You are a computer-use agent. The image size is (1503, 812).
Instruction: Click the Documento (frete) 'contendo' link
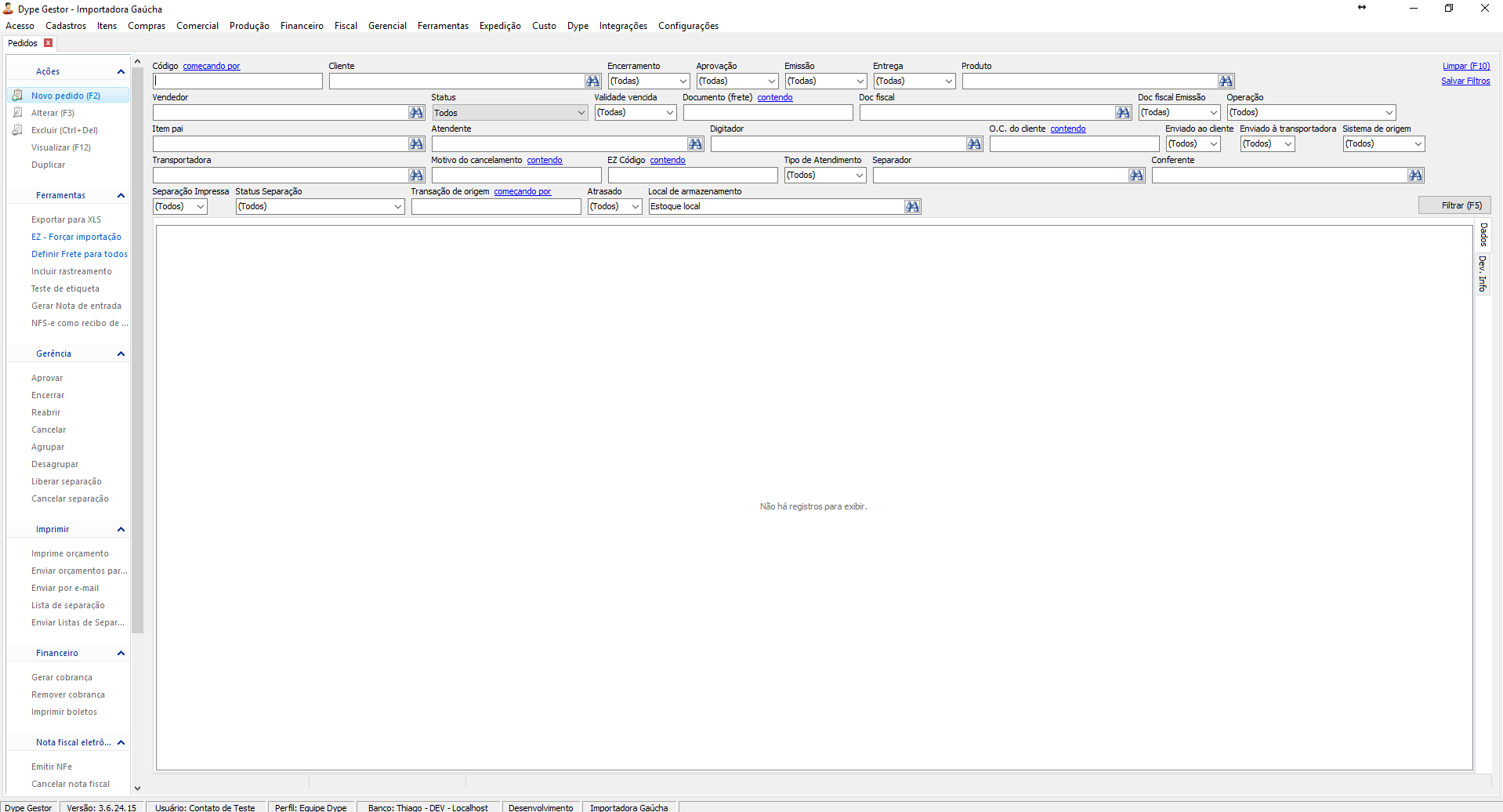(x=775, y=97)
